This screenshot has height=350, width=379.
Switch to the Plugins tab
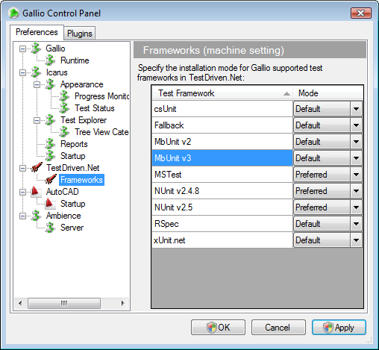click(80, 34)
